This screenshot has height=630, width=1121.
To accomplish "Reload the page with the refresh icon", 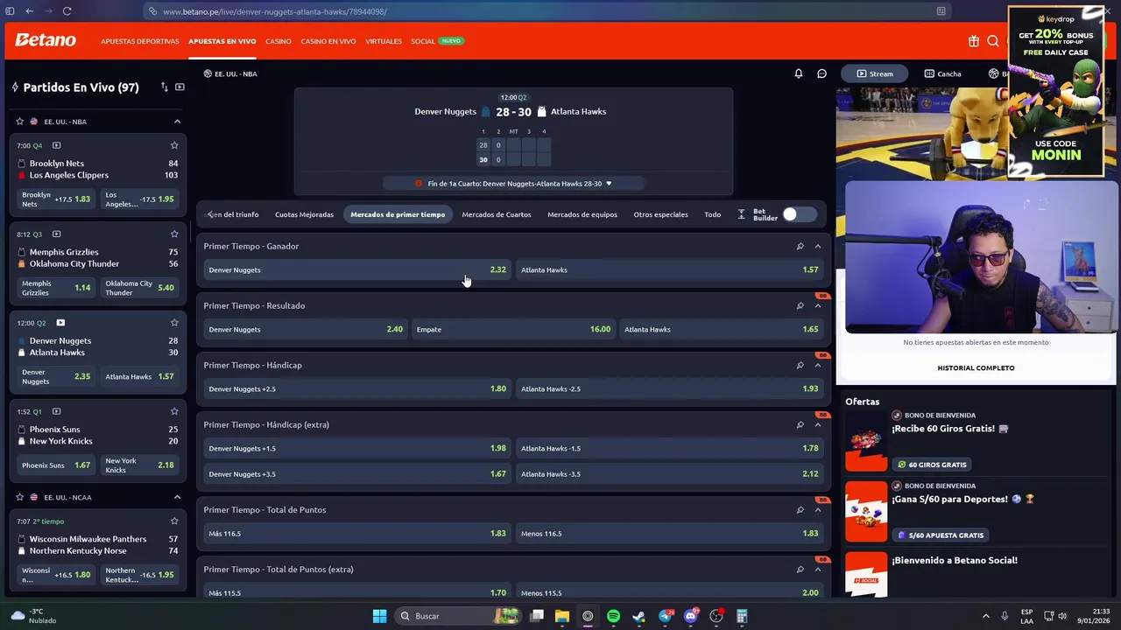I will point(67,11).
